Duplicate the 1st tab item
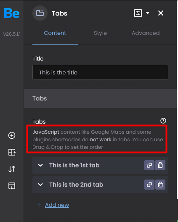This screenshot has height=222, width=178. pyautogui.click(x=149, y=165)
